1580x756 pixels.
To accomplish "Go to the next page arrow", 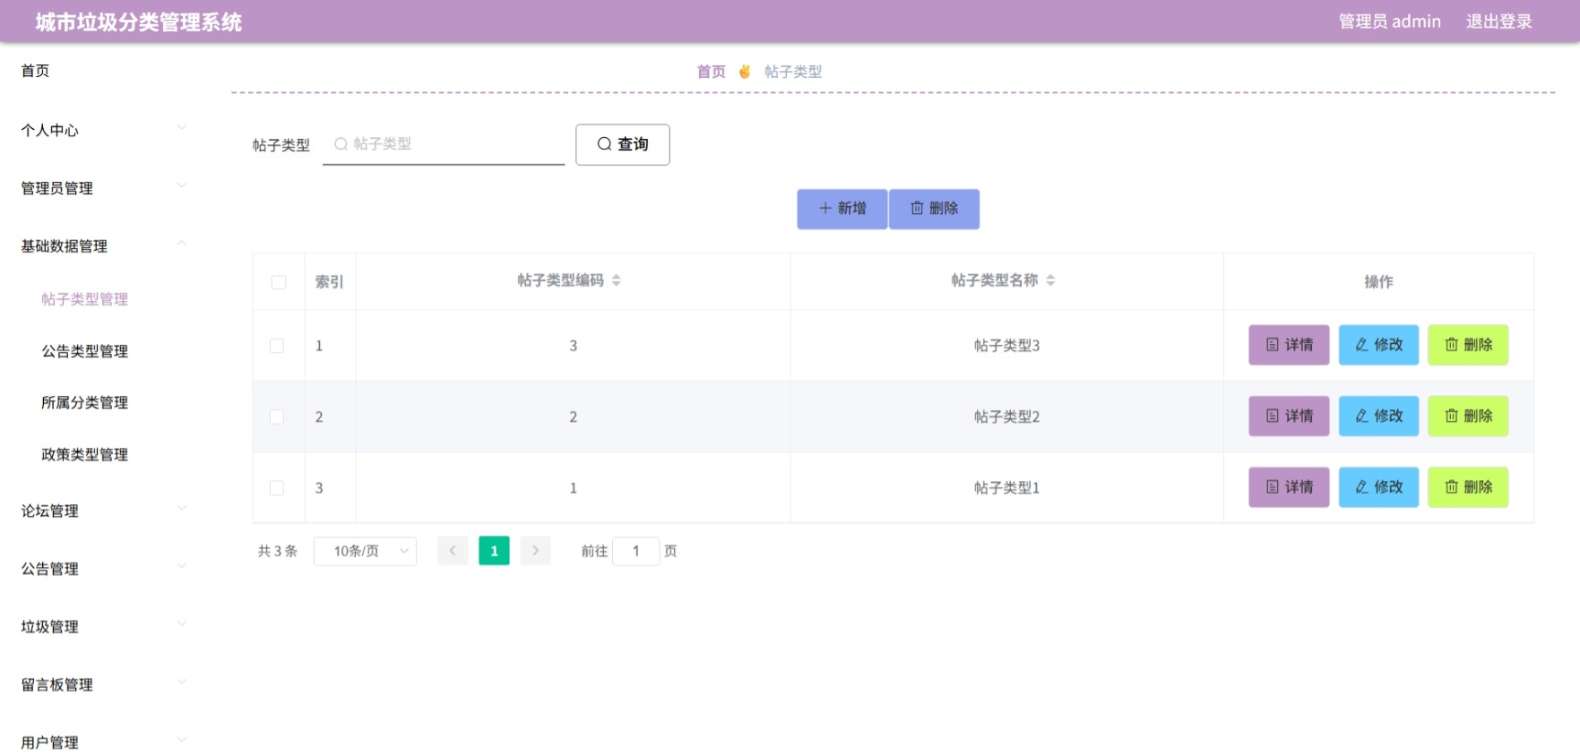I will click(535, 551).
